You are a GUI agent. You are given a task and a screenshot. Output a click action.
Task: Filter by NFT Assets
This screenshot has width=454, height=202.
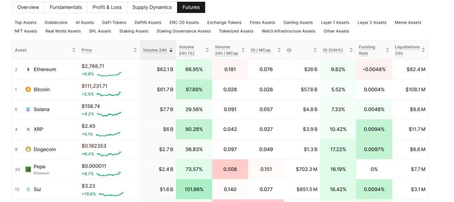coord(26,31)
